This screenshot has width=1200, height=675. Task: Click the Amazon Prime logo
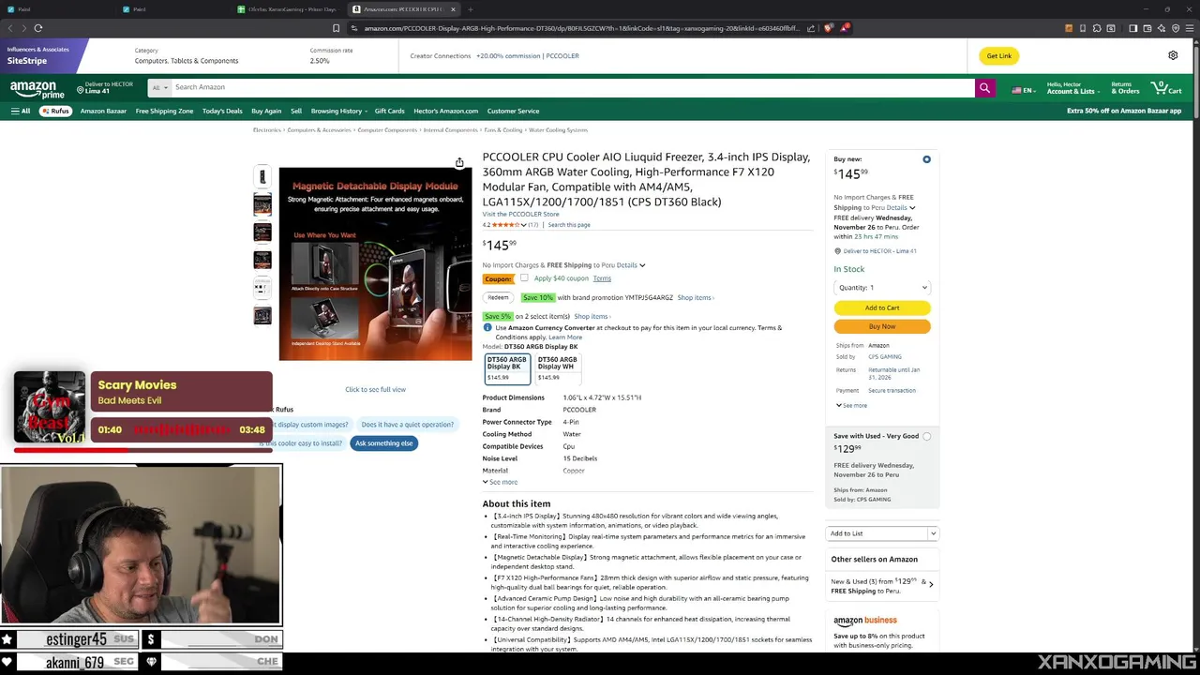[x=36, y=89]
